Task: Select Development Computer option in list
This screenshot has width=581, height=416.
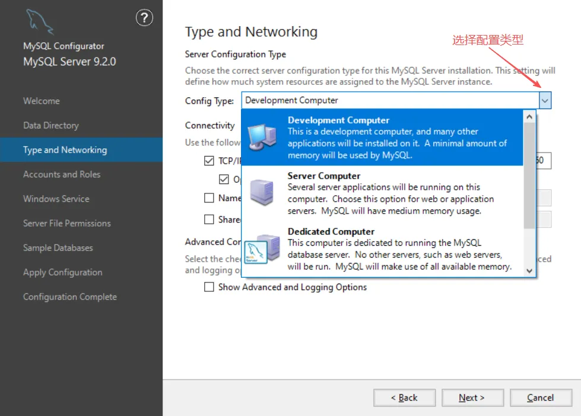Action: [x=382, y=138]
